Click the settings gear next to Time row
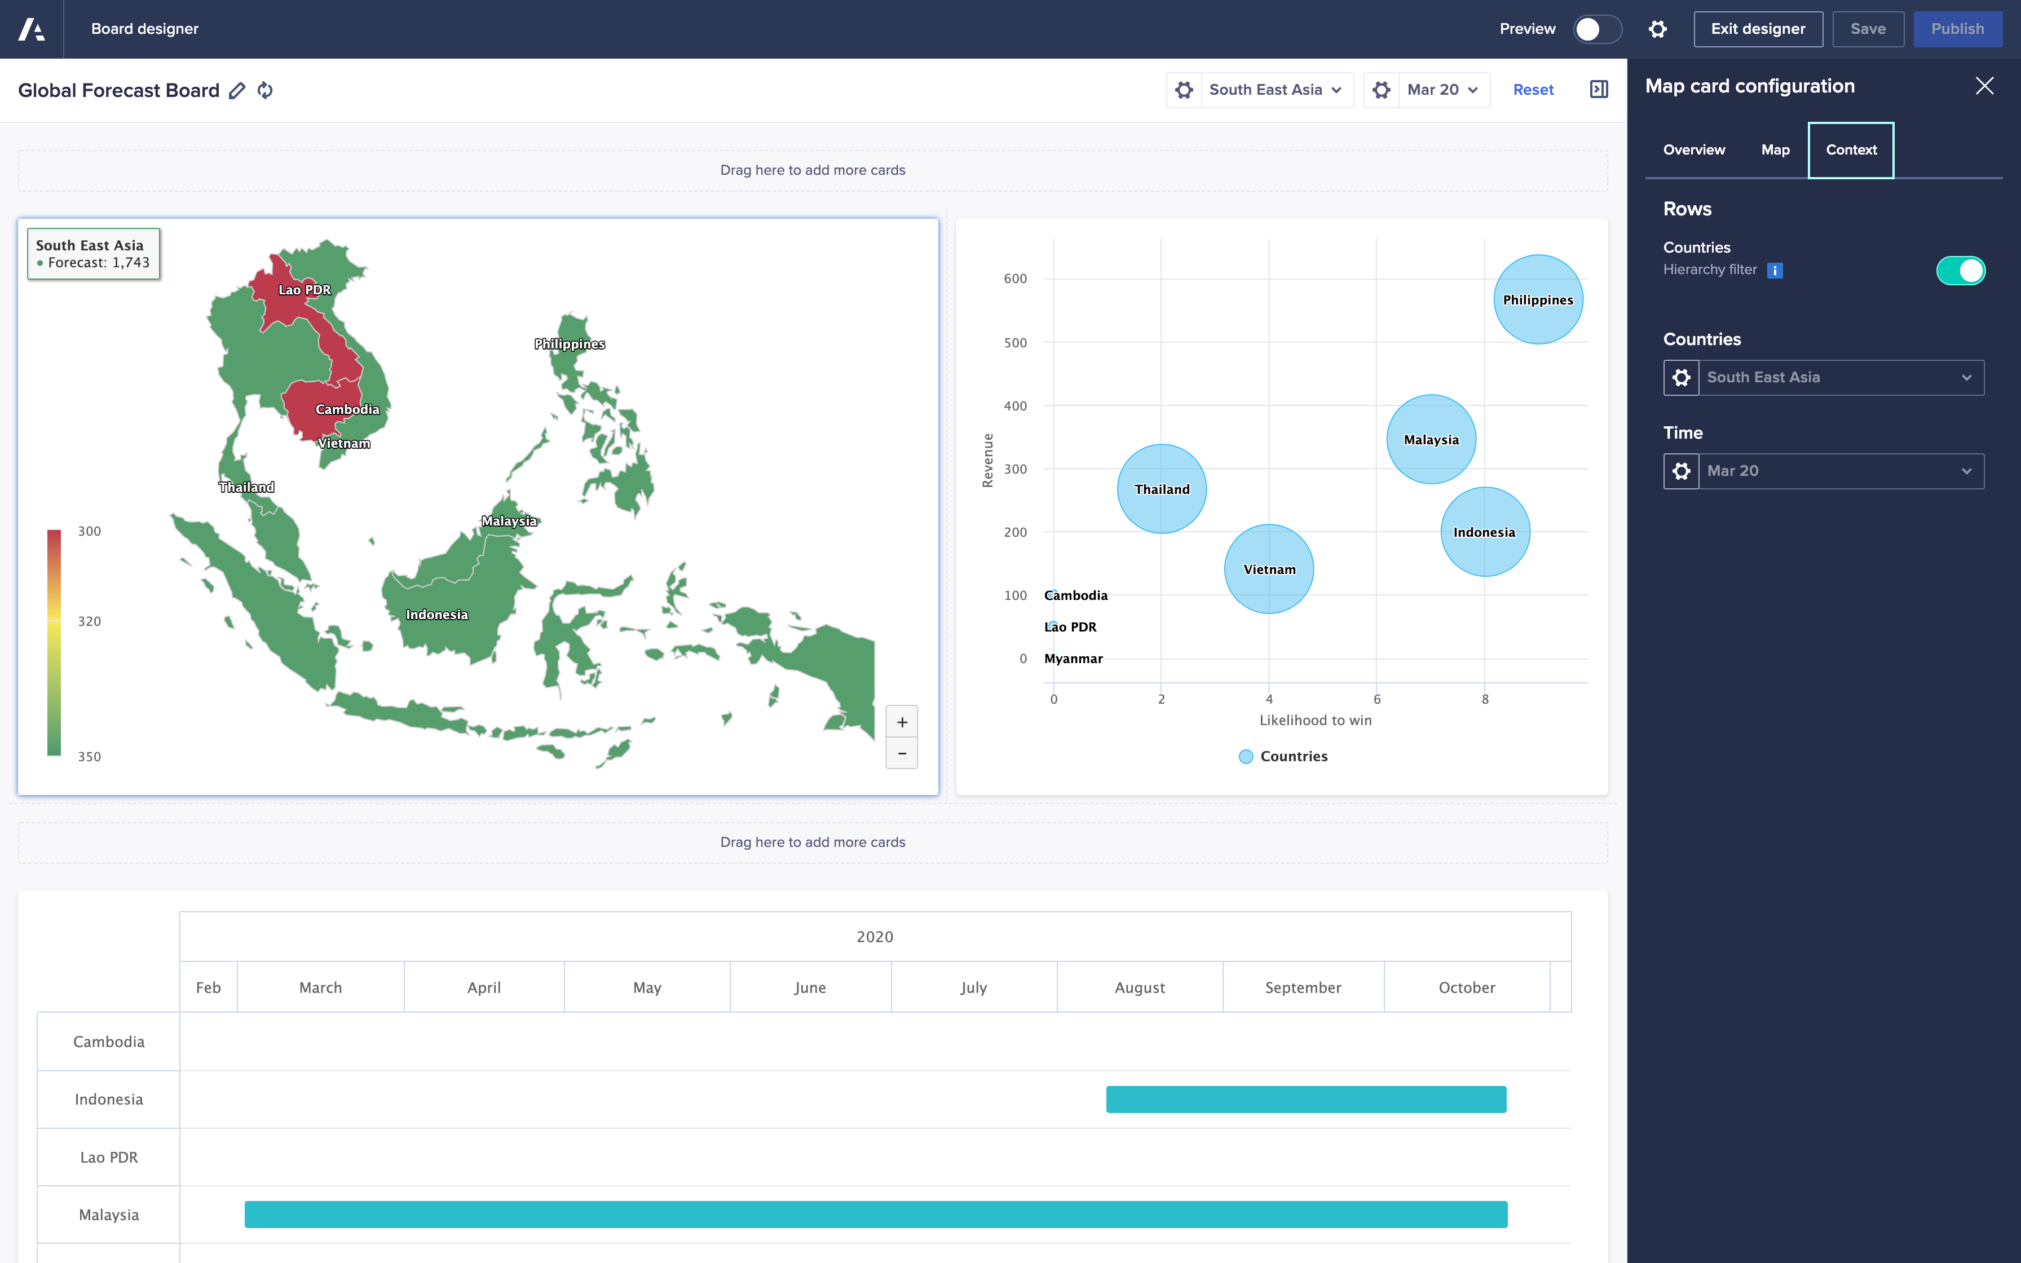The height and width of the screenshot is (1263, 2021). click(x=1682, y=470)
